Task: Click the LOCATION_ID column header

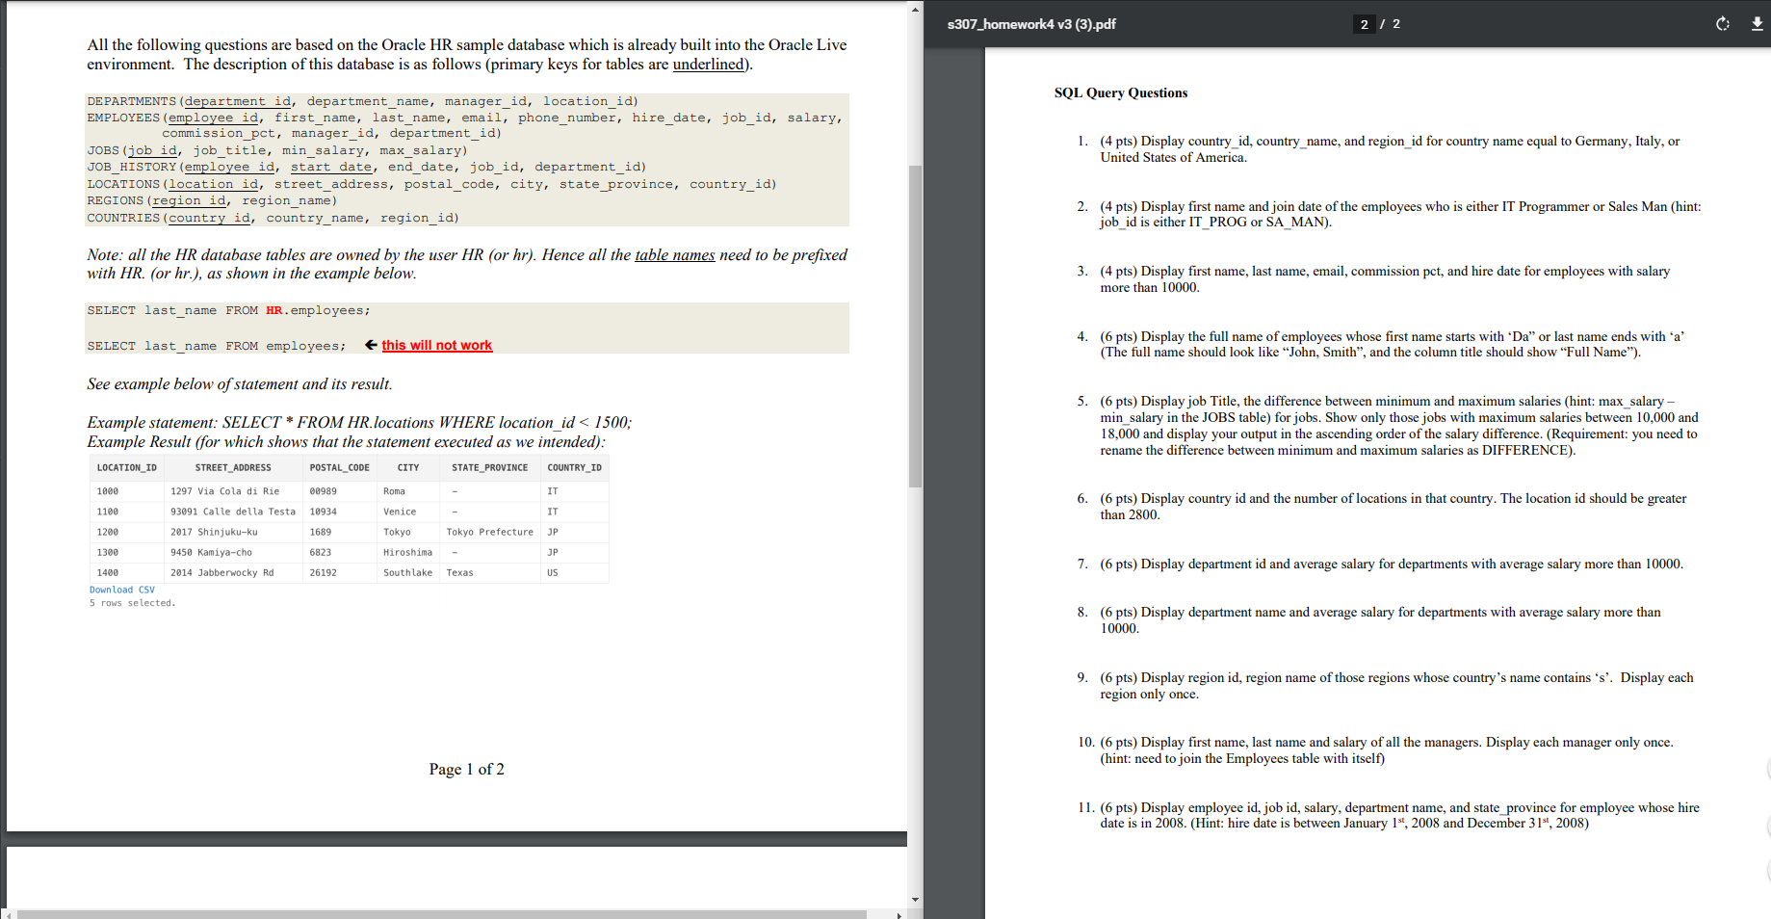Action: 126,467
